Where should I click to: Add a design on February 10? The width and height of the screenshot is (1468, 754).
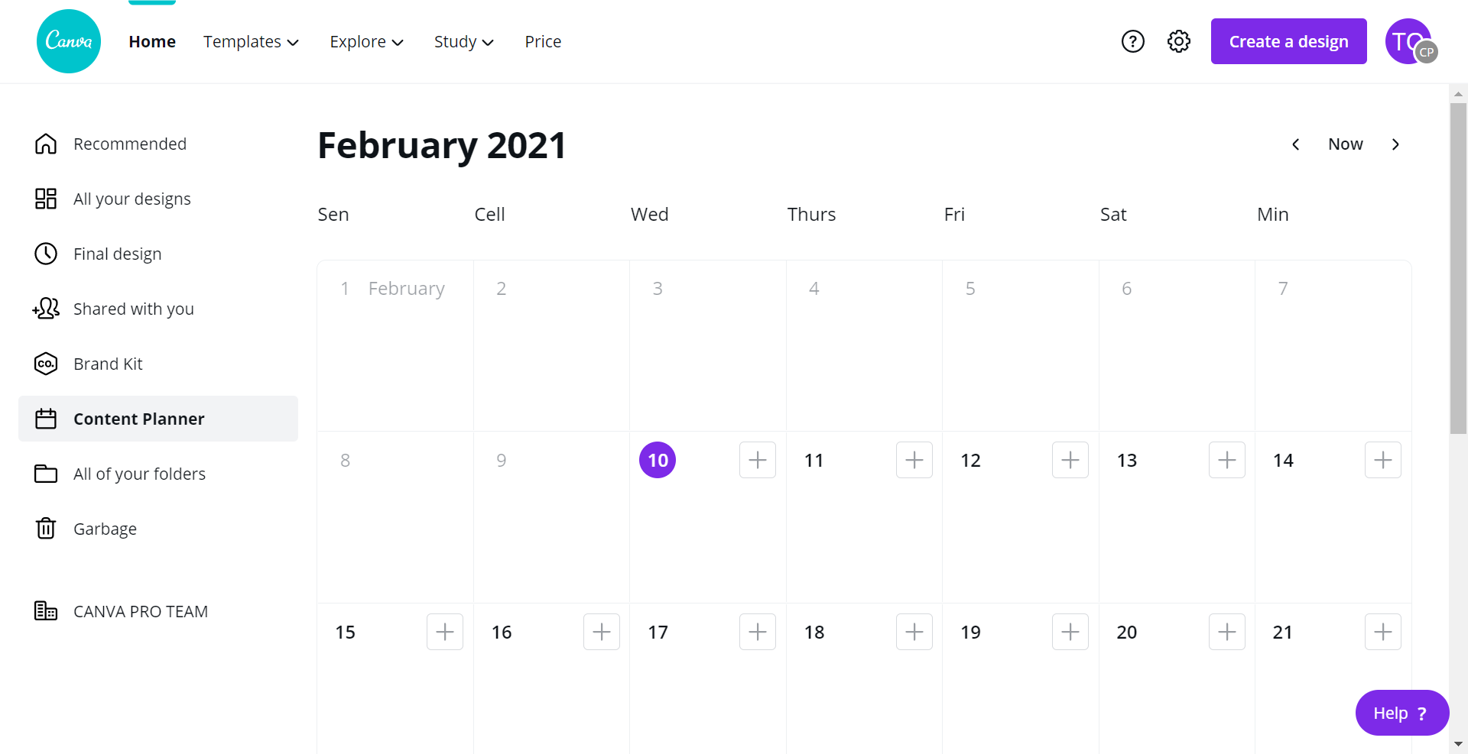pyautogui.click(x=757, y=460)
